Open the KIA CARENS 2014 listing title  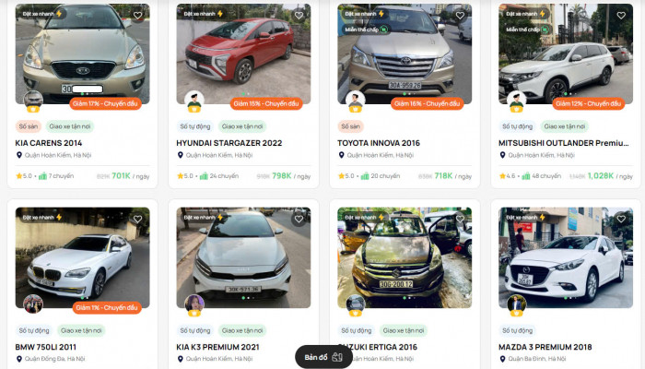[x=49, y=143]
